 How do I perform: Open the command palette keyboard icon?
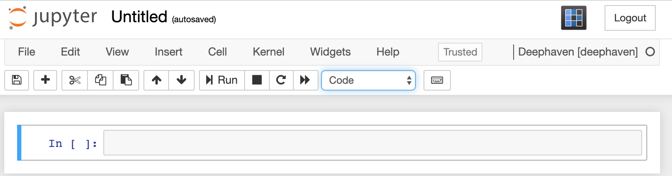click(x=437, y=80)
